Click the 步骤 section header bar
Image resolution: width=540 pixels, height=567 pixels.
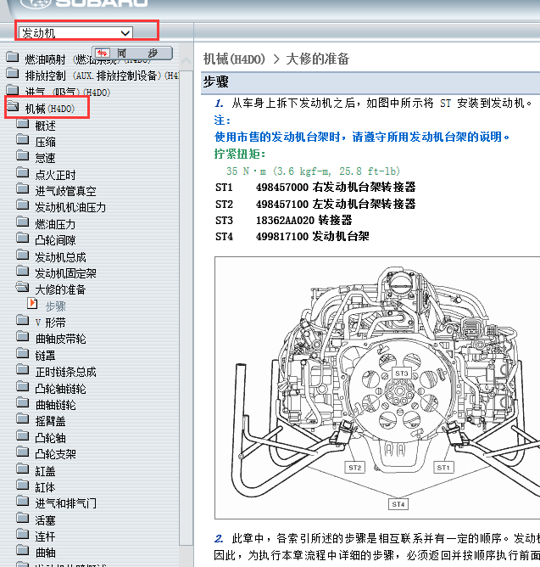[370, 82]
